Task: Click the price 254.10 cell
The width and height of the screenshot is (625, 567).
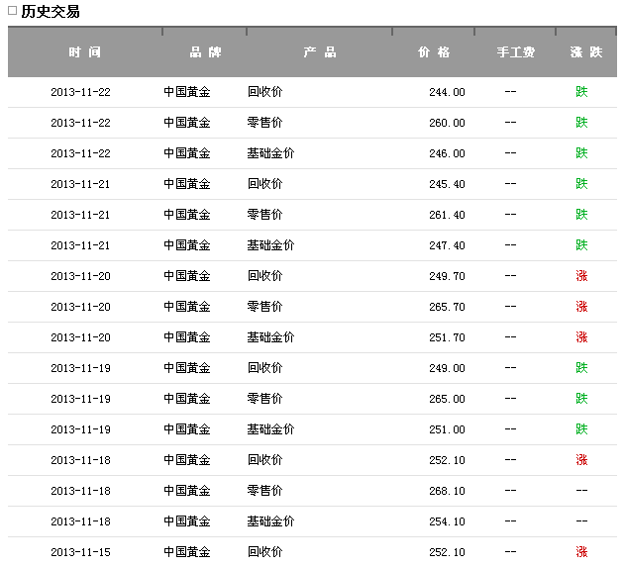Action: 447,521
